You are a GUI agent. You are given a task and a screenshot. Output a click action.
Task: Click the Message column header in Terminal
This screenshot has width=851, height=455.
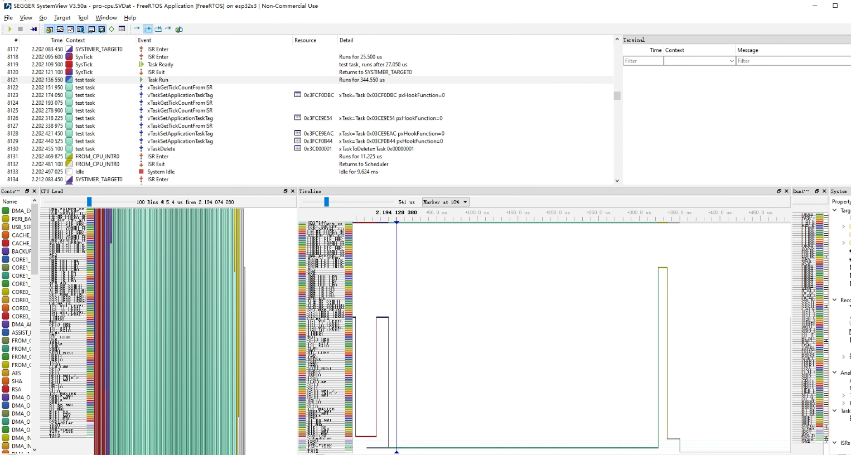pyautogui.click(x=748, y=50)
